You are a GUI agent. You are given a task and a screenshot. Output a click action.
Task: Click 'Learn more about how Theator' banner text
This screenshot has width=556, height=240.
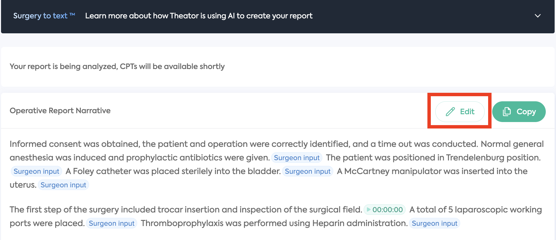pyautogui.click(x=199, y=16)
